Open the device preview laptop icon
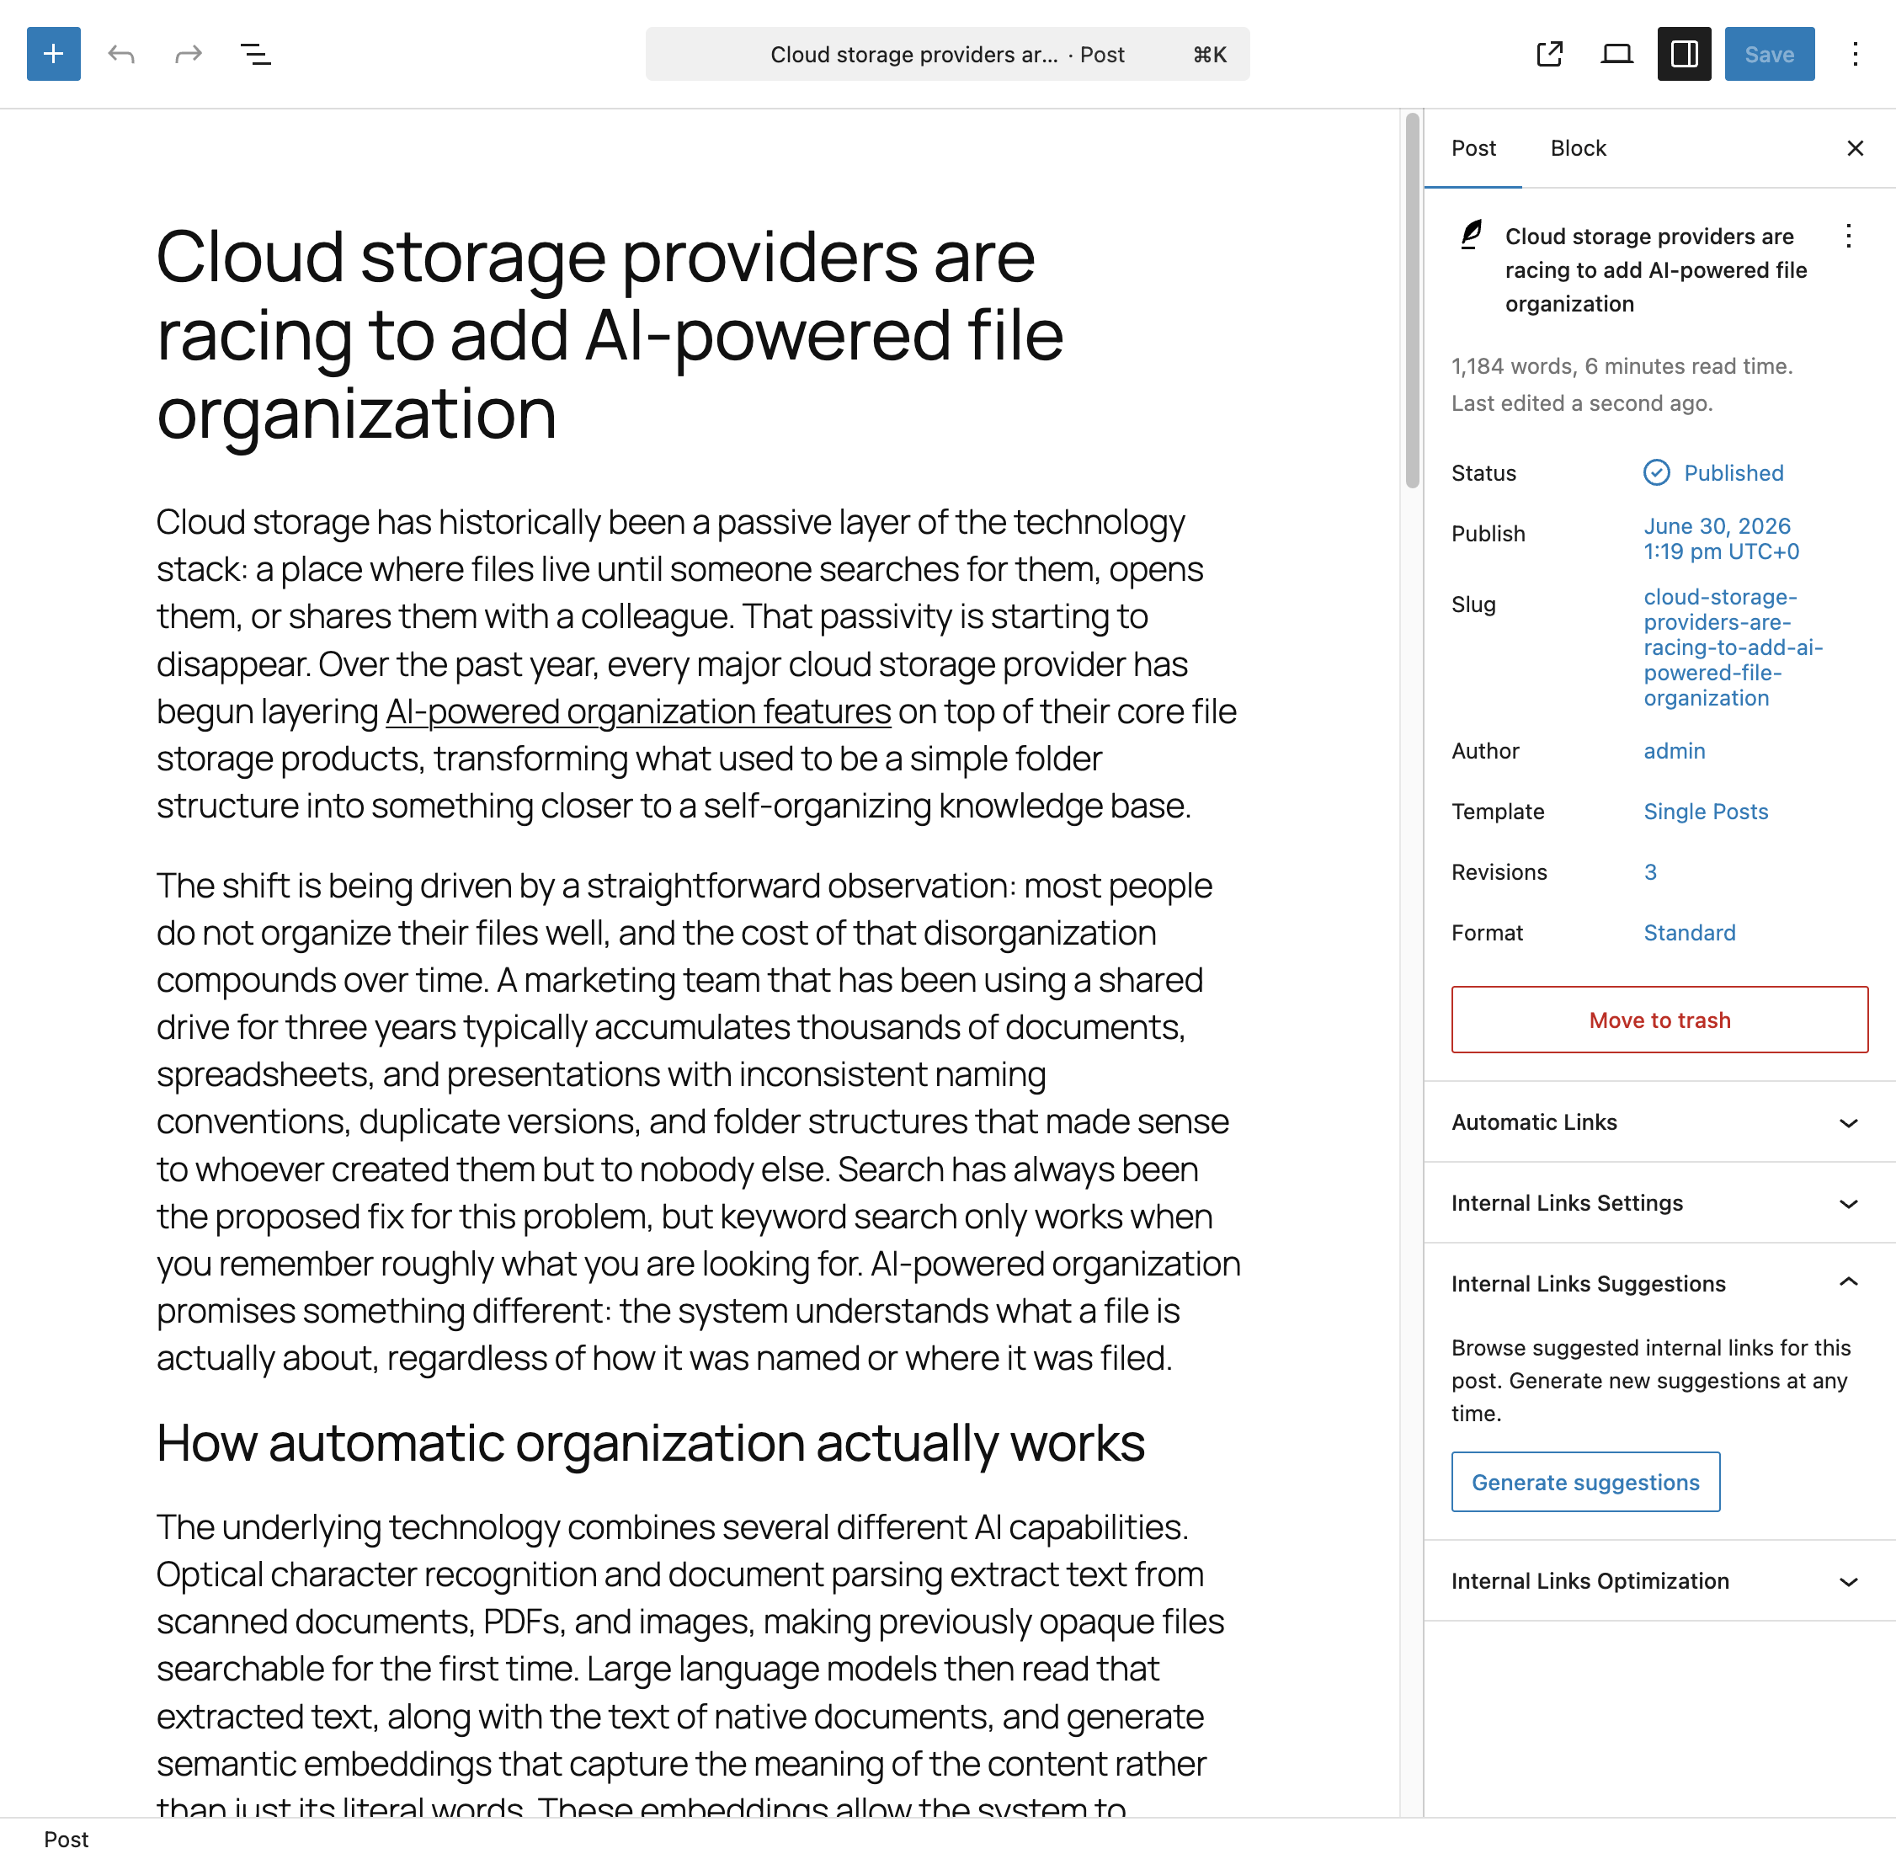 coord(1616,54)
